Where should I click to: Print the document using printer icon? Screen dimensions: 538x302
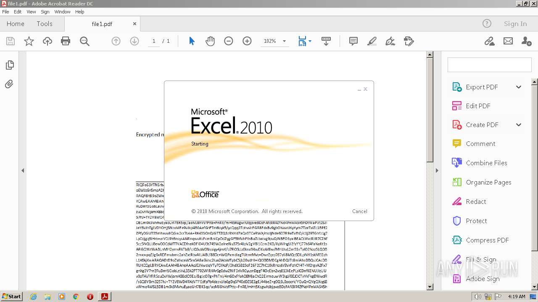coord(66,41)
